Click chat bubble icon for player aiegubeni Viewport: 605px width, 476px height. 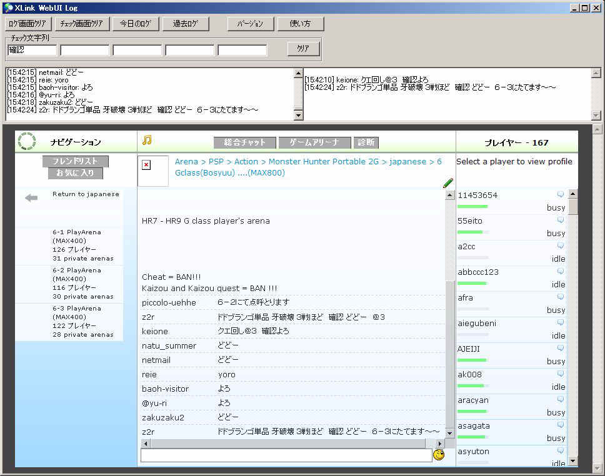(561, 322)
